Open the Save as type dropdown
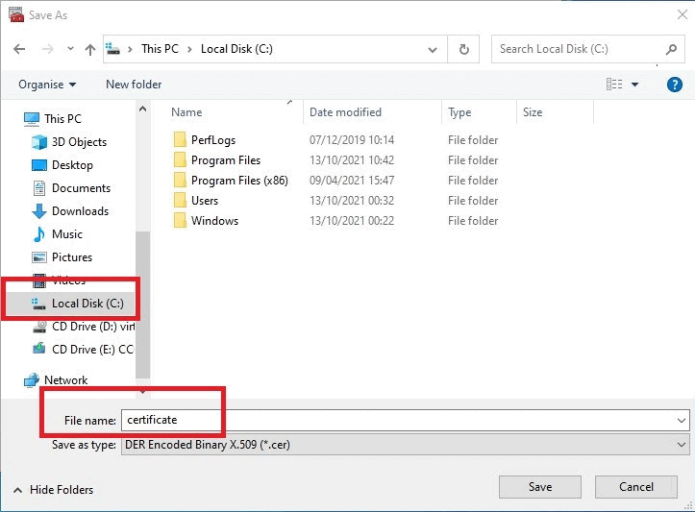 [x=682, y=444]
